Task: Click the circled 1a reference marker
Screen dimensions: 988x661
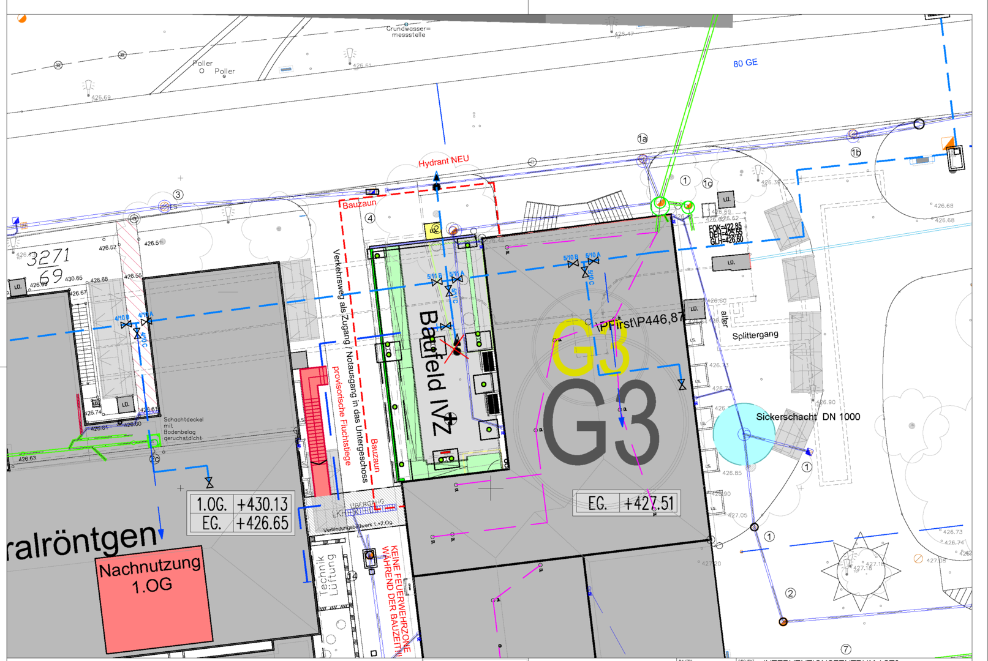Action: 643,139
